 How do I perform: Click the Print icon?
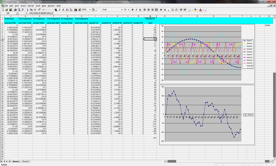pos(15,10)
